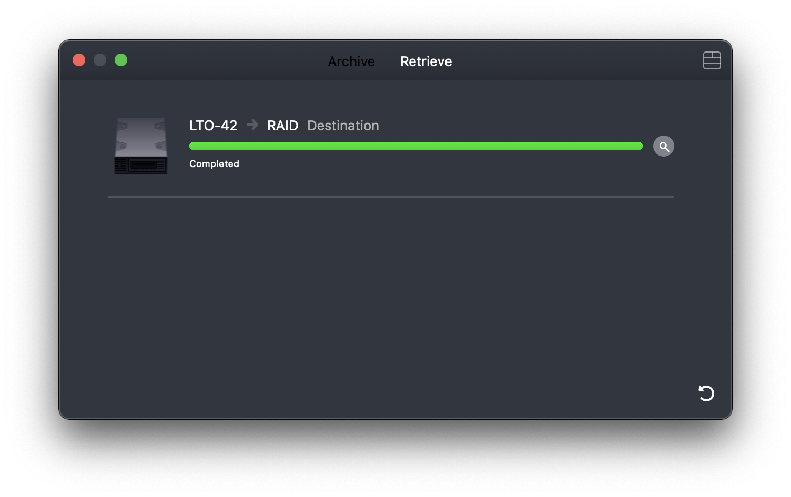Click the arrow between LTO-42 and RAID

(x=252, y=125)
